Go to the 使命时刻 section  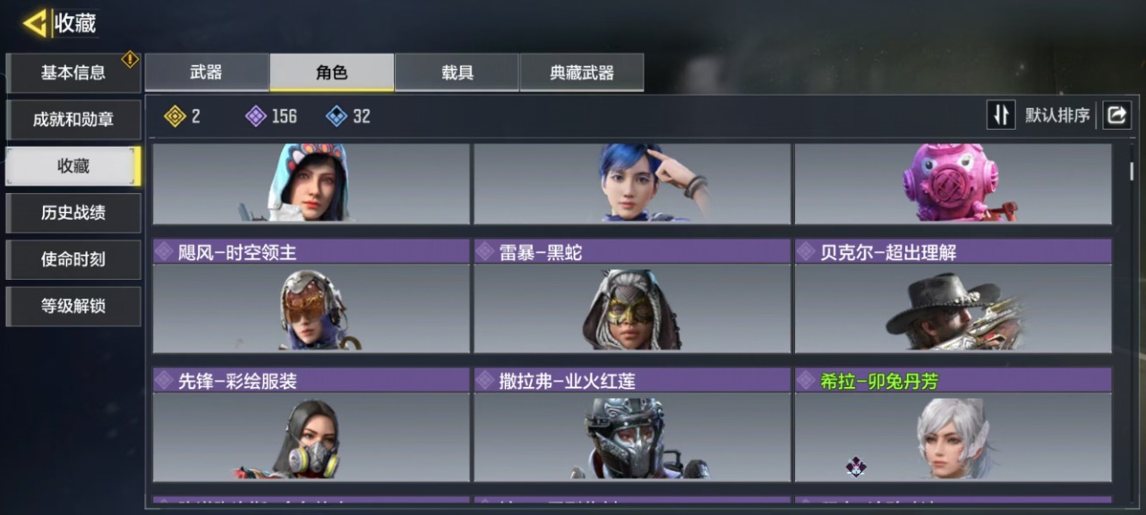73,259
